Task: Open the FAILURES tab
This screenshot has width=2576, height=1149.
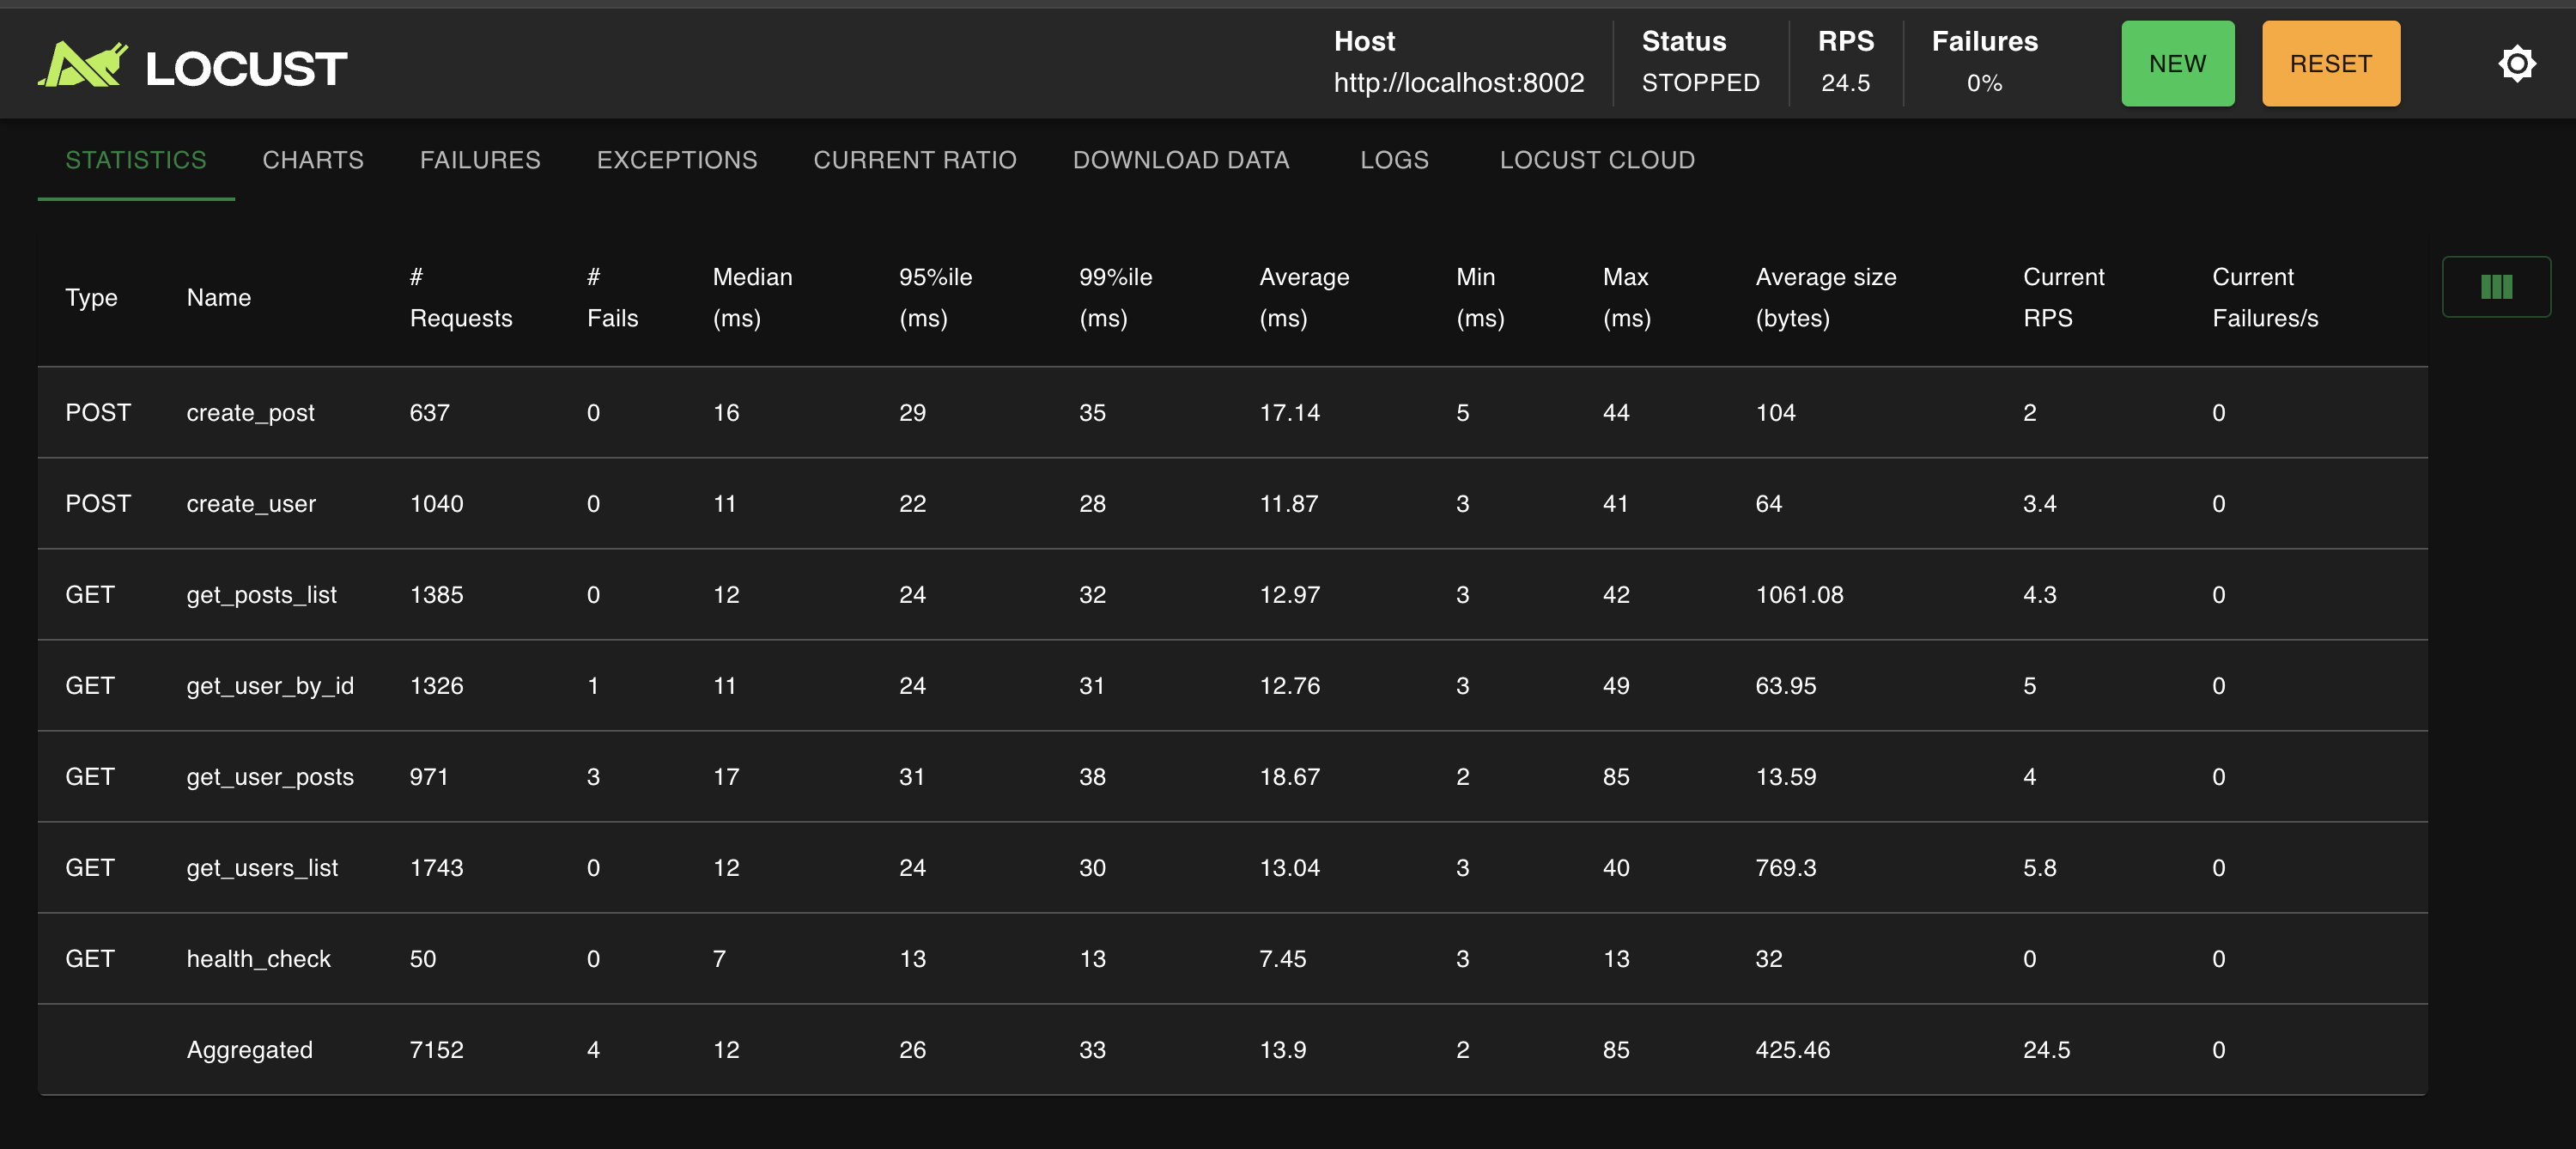Action: point(480,160)
